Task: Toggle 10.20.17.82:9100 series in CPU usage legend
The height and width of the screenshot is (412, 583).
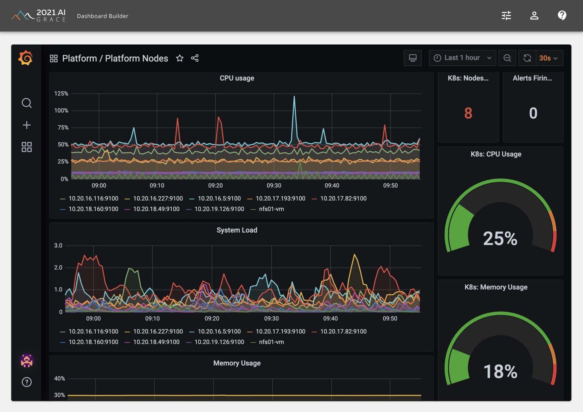Action: point(343,199)
